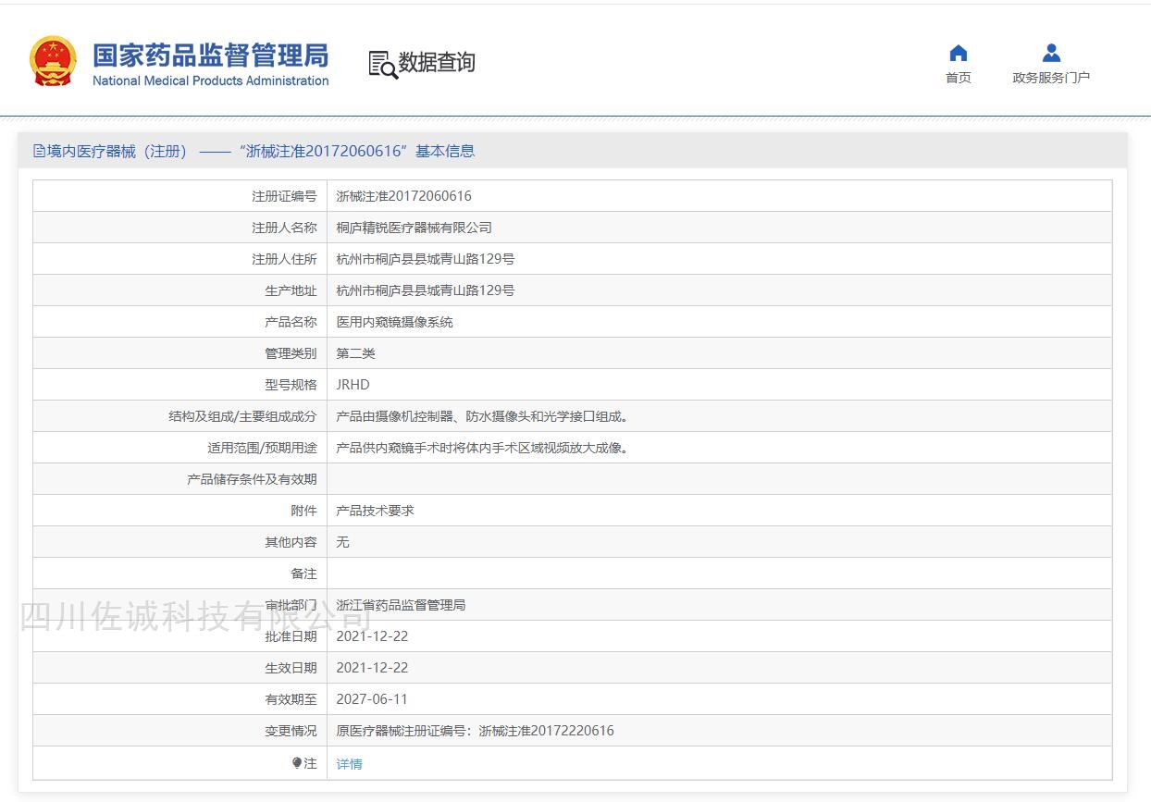Click the national emblem logo
1151x802 pixels.
point(53,61)
